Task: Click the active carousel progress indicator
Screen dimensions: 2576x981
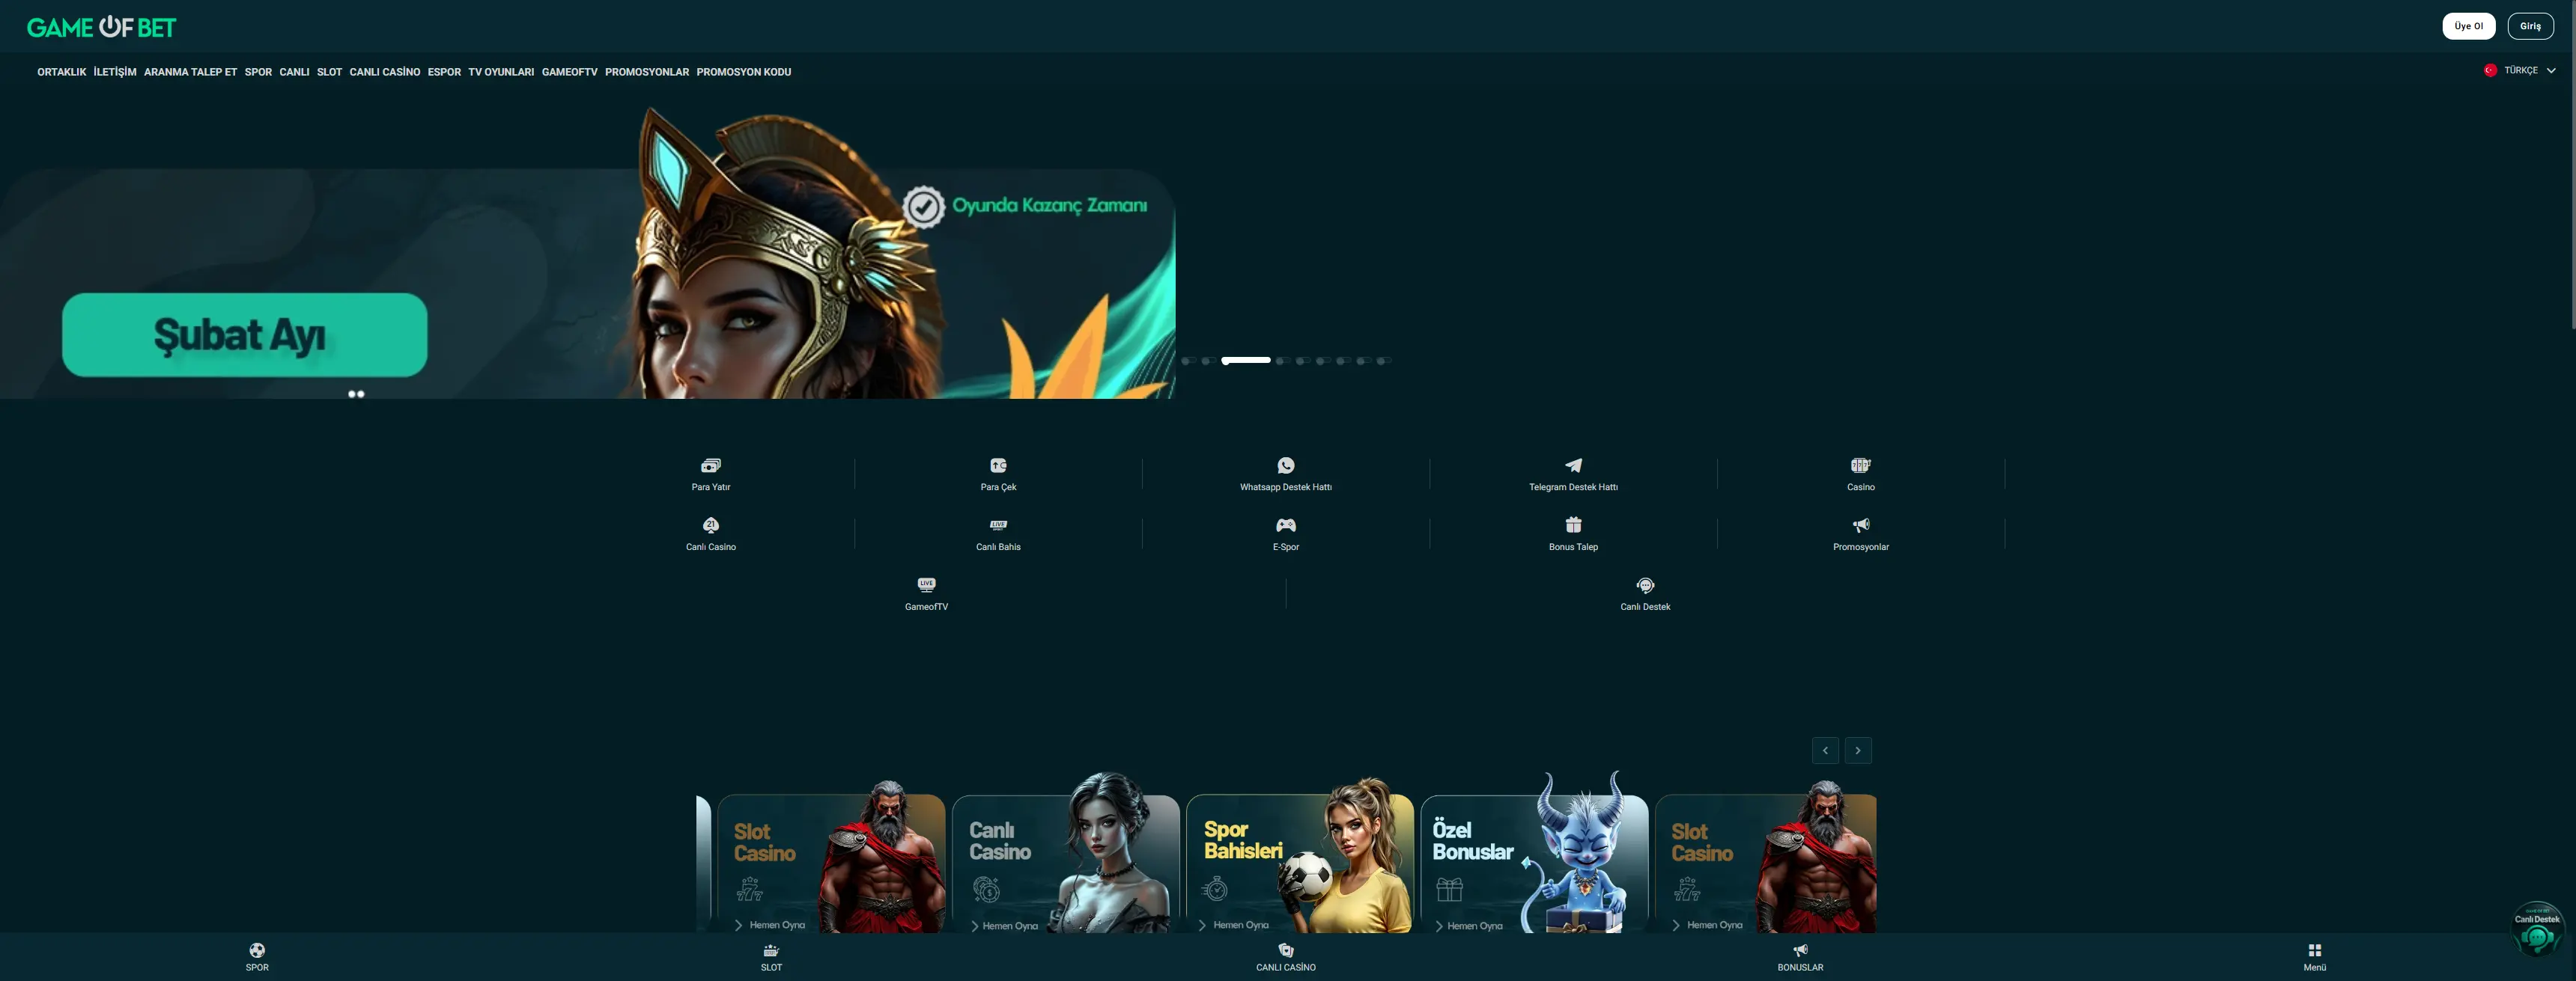Action: pos(1246,361)
